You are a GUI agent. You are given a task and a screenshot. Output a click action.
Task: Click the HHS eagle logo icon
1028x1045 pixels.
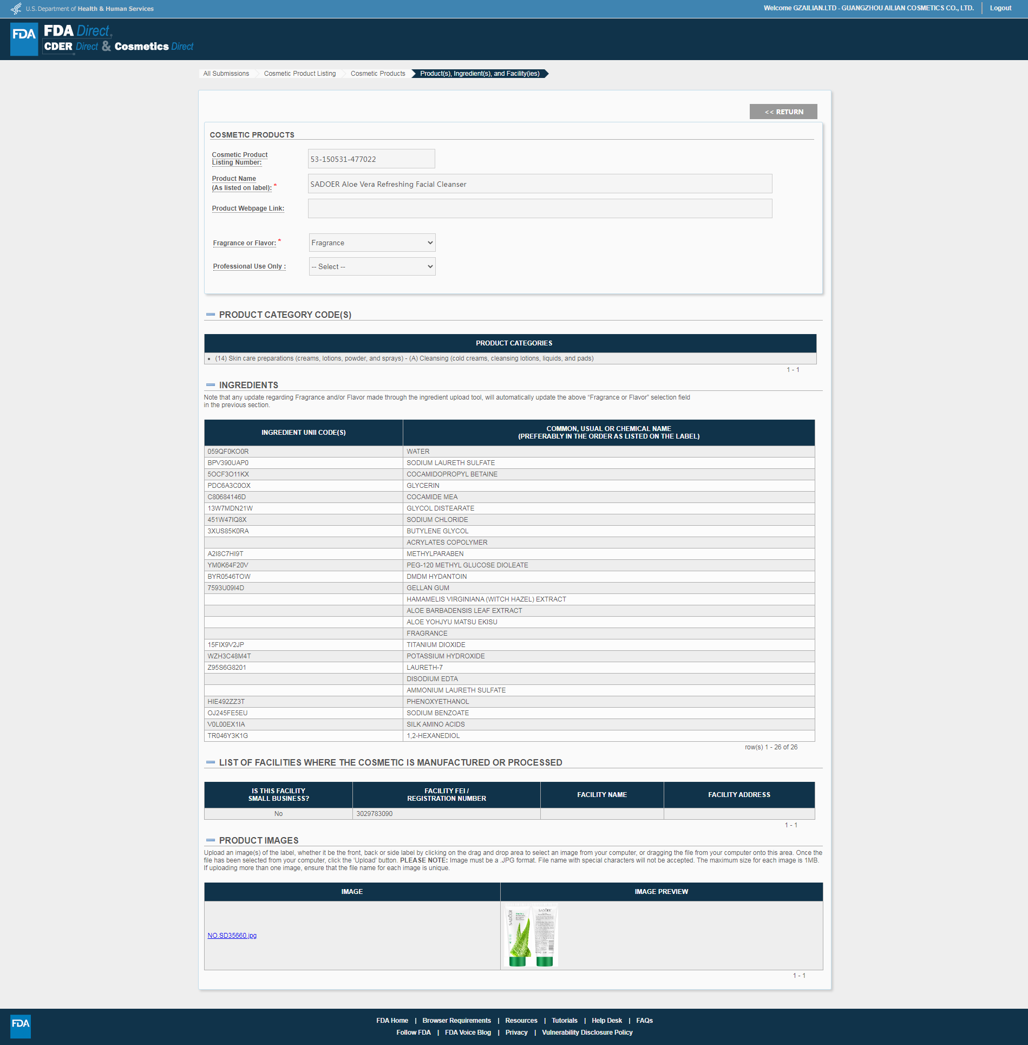pyautogui.click(x=16, y=9)
